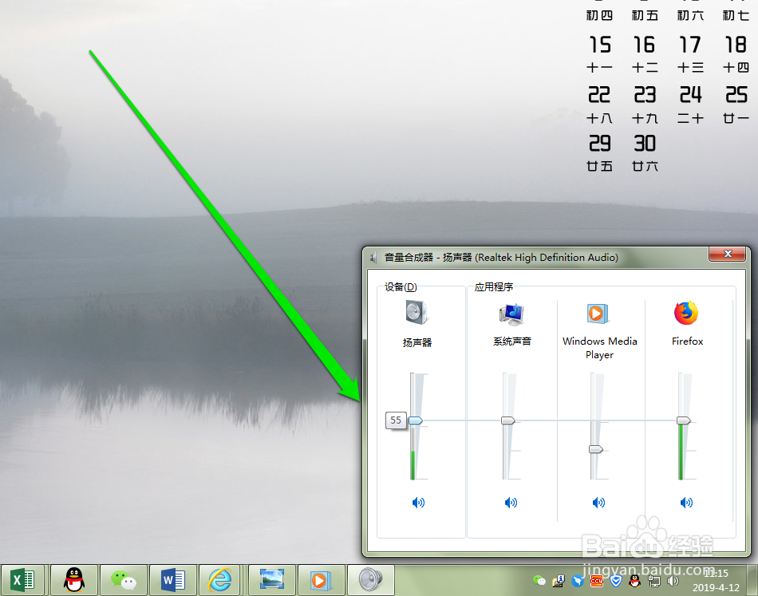Click the Windows Media Player volume slider thumb

point(595,449)
